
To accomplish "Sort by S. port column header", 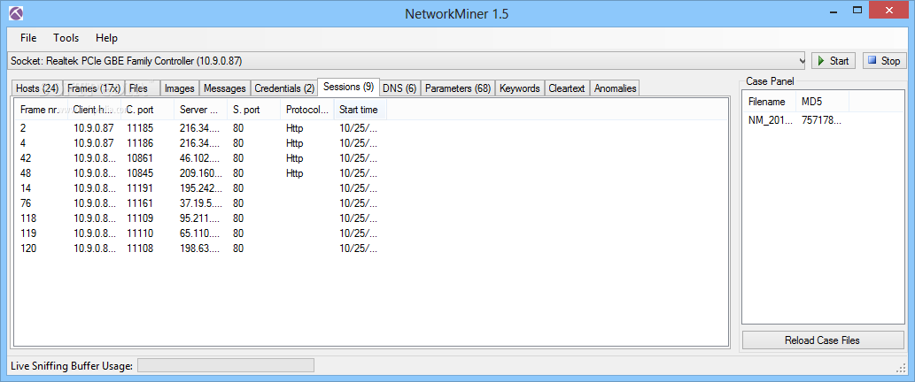I will [x=254, y=110].
